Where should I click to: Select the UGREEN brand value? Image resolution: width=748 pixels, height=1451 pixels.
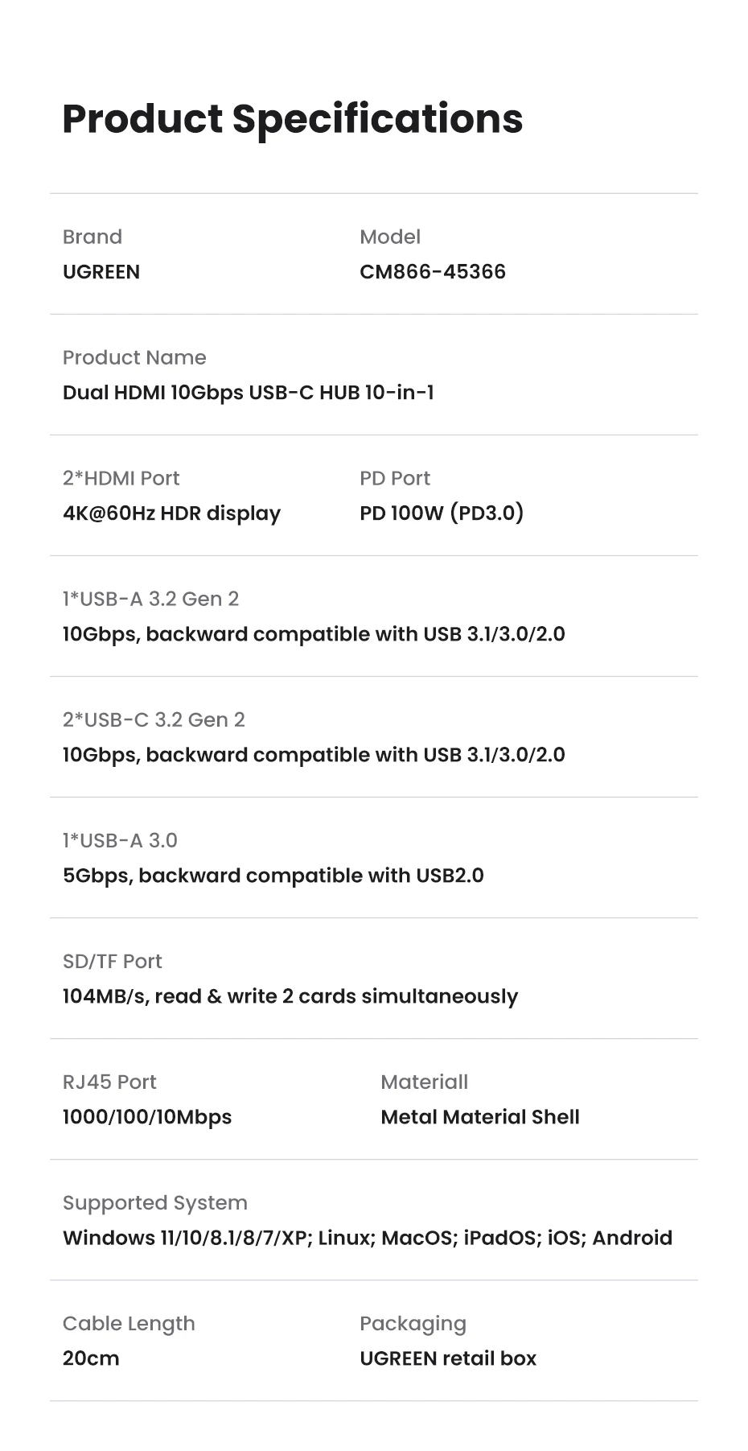[101, 272]
